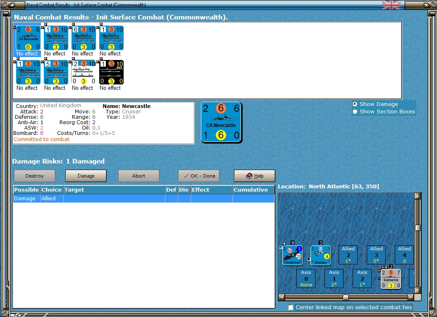
Task: Click the Die column header
Action: click(184, 190)
